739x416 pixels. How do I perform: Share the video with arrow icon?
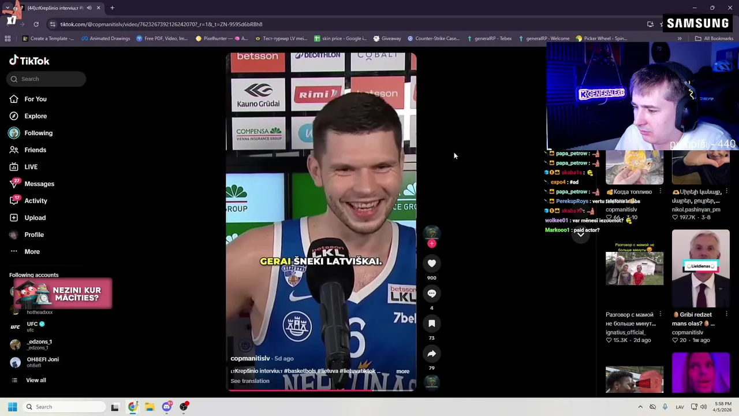pos(431,354)
